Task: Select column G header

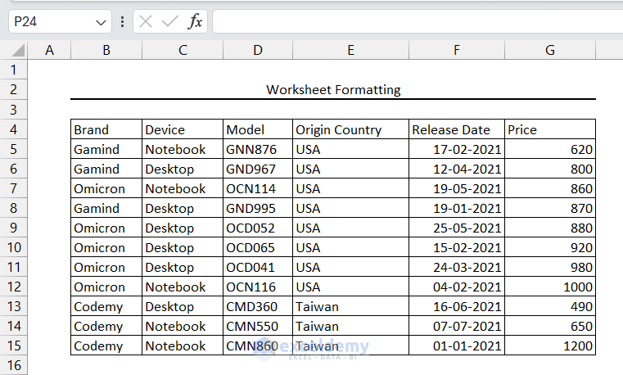Action: point(550,51)
